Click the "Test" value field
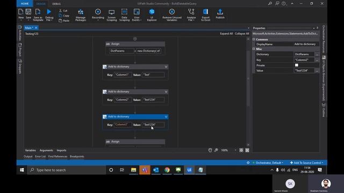 click(x=153, y=75)
